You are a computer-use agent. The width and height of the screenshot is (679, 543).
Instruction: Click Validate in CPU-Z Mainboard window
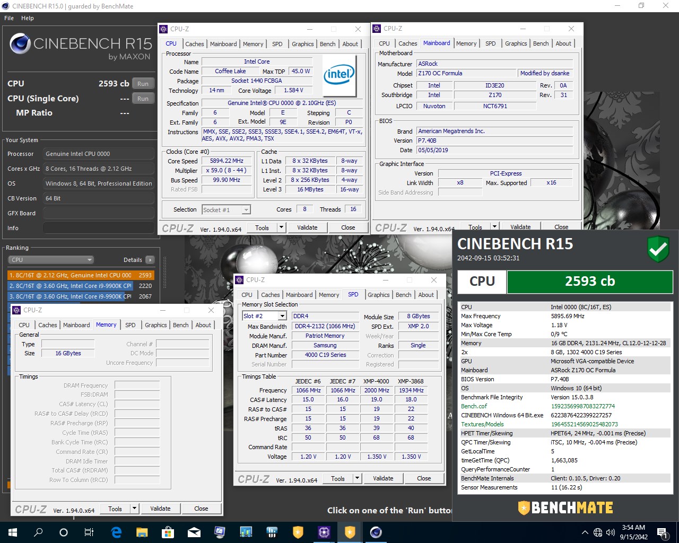click(520, 227)
